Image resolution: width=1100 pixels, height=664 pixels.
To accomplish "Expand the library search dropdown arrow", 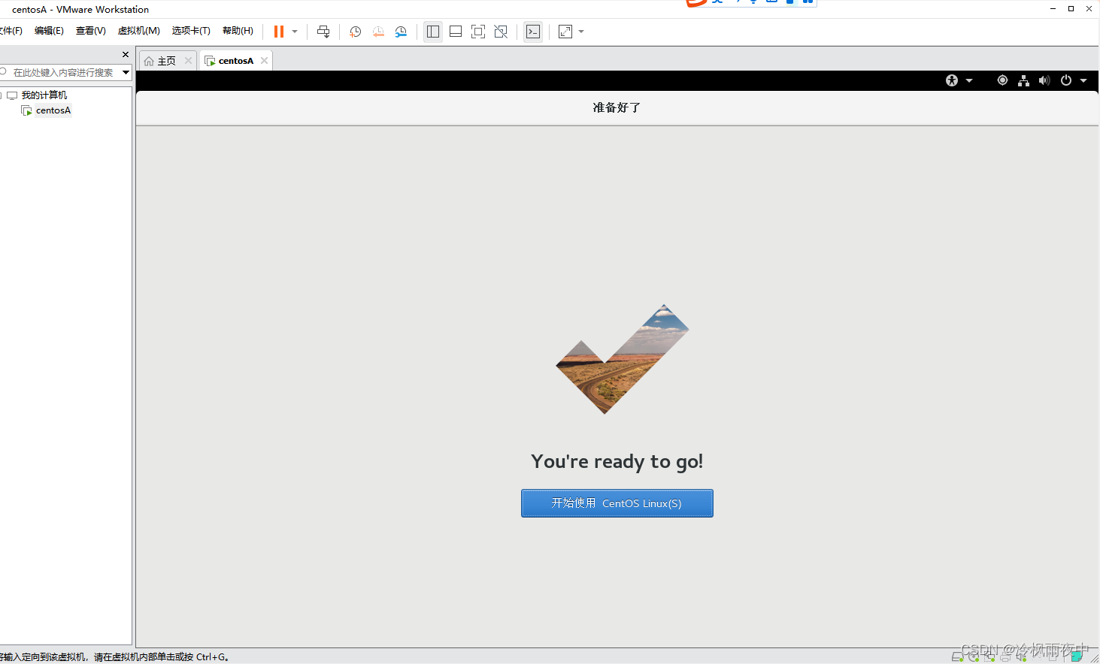I will coord(126,72).
